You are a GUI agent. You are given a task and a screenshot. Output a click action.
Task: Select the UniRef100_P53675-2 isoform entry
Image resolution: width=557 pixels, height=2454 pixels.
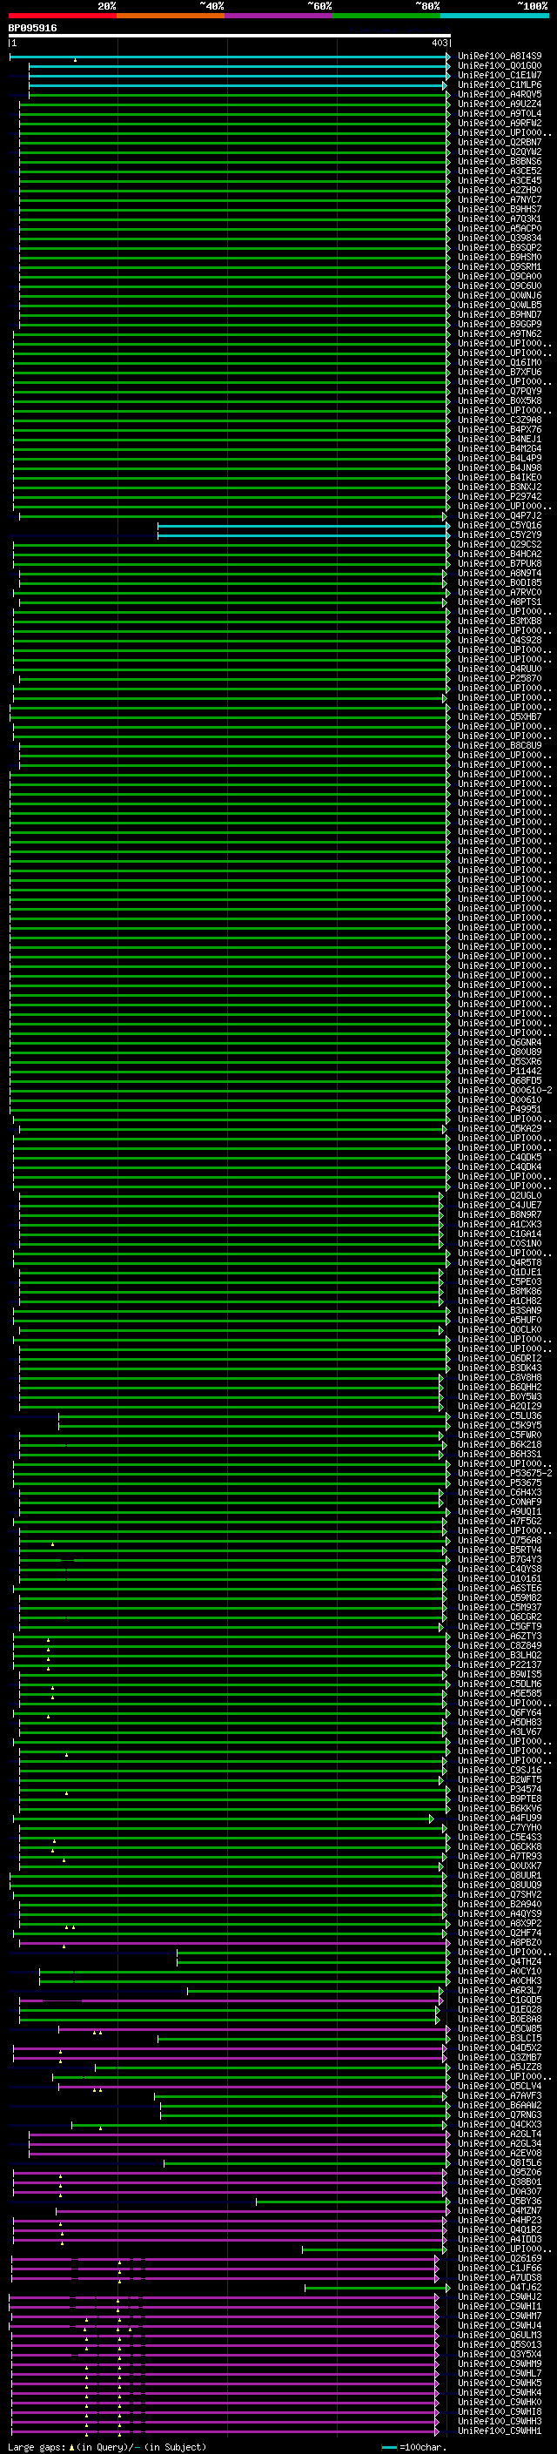[x=505, y=1473]
